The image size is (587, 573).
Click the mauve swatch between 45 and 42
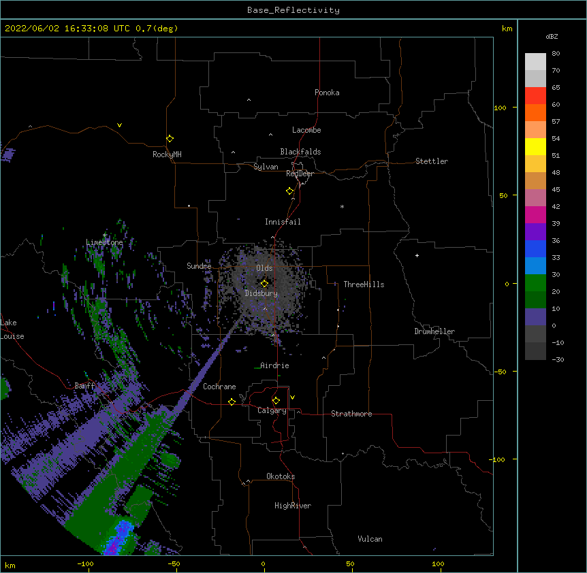pyautogui.click(x=535, y=198)
